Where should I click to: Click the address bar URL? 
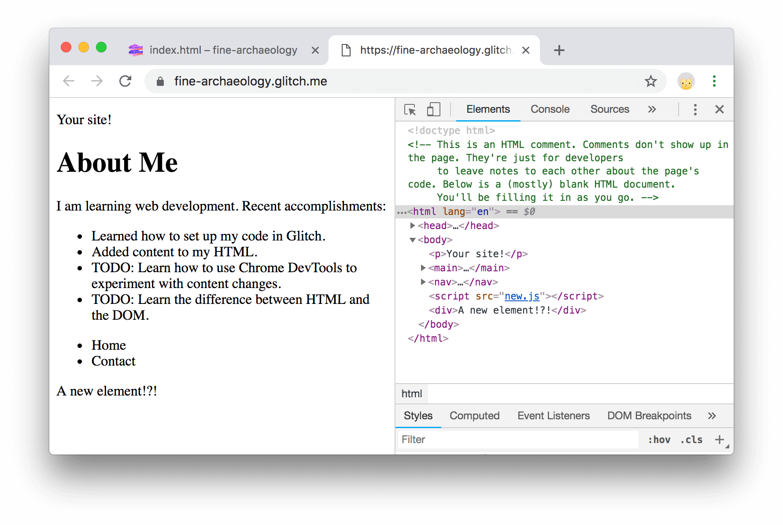coord(251,81)
